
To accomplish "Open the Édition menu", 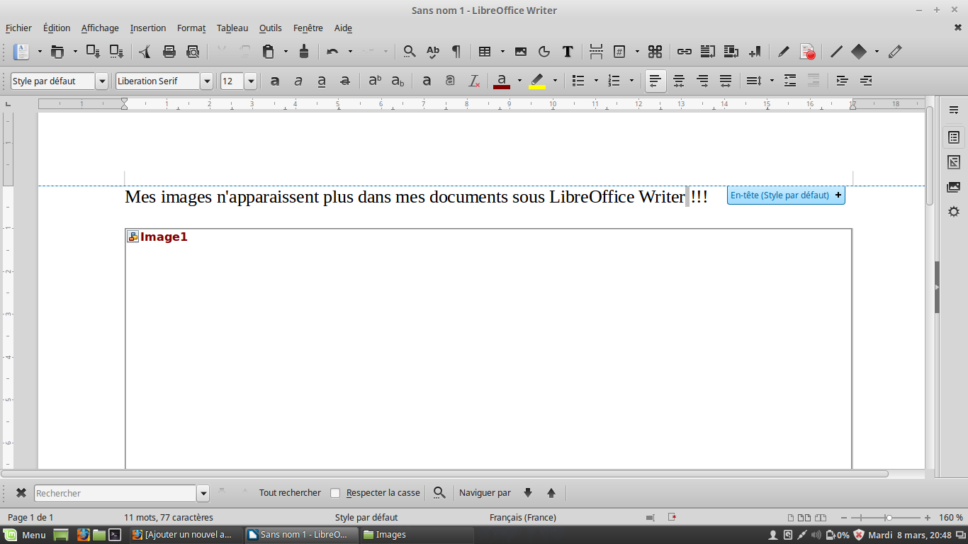I will point(57,28).
